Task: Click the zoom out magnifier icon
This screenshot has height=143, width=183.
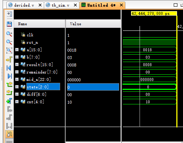Action: pyautogui.click(x=9, y=42)
